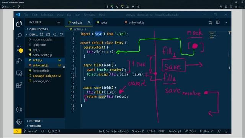Open the Extensions view
The image size is (245, 138).
(19, 85)
